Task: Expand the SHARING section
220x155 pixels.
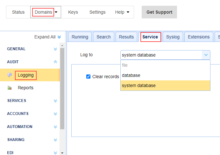Action: 55,140
